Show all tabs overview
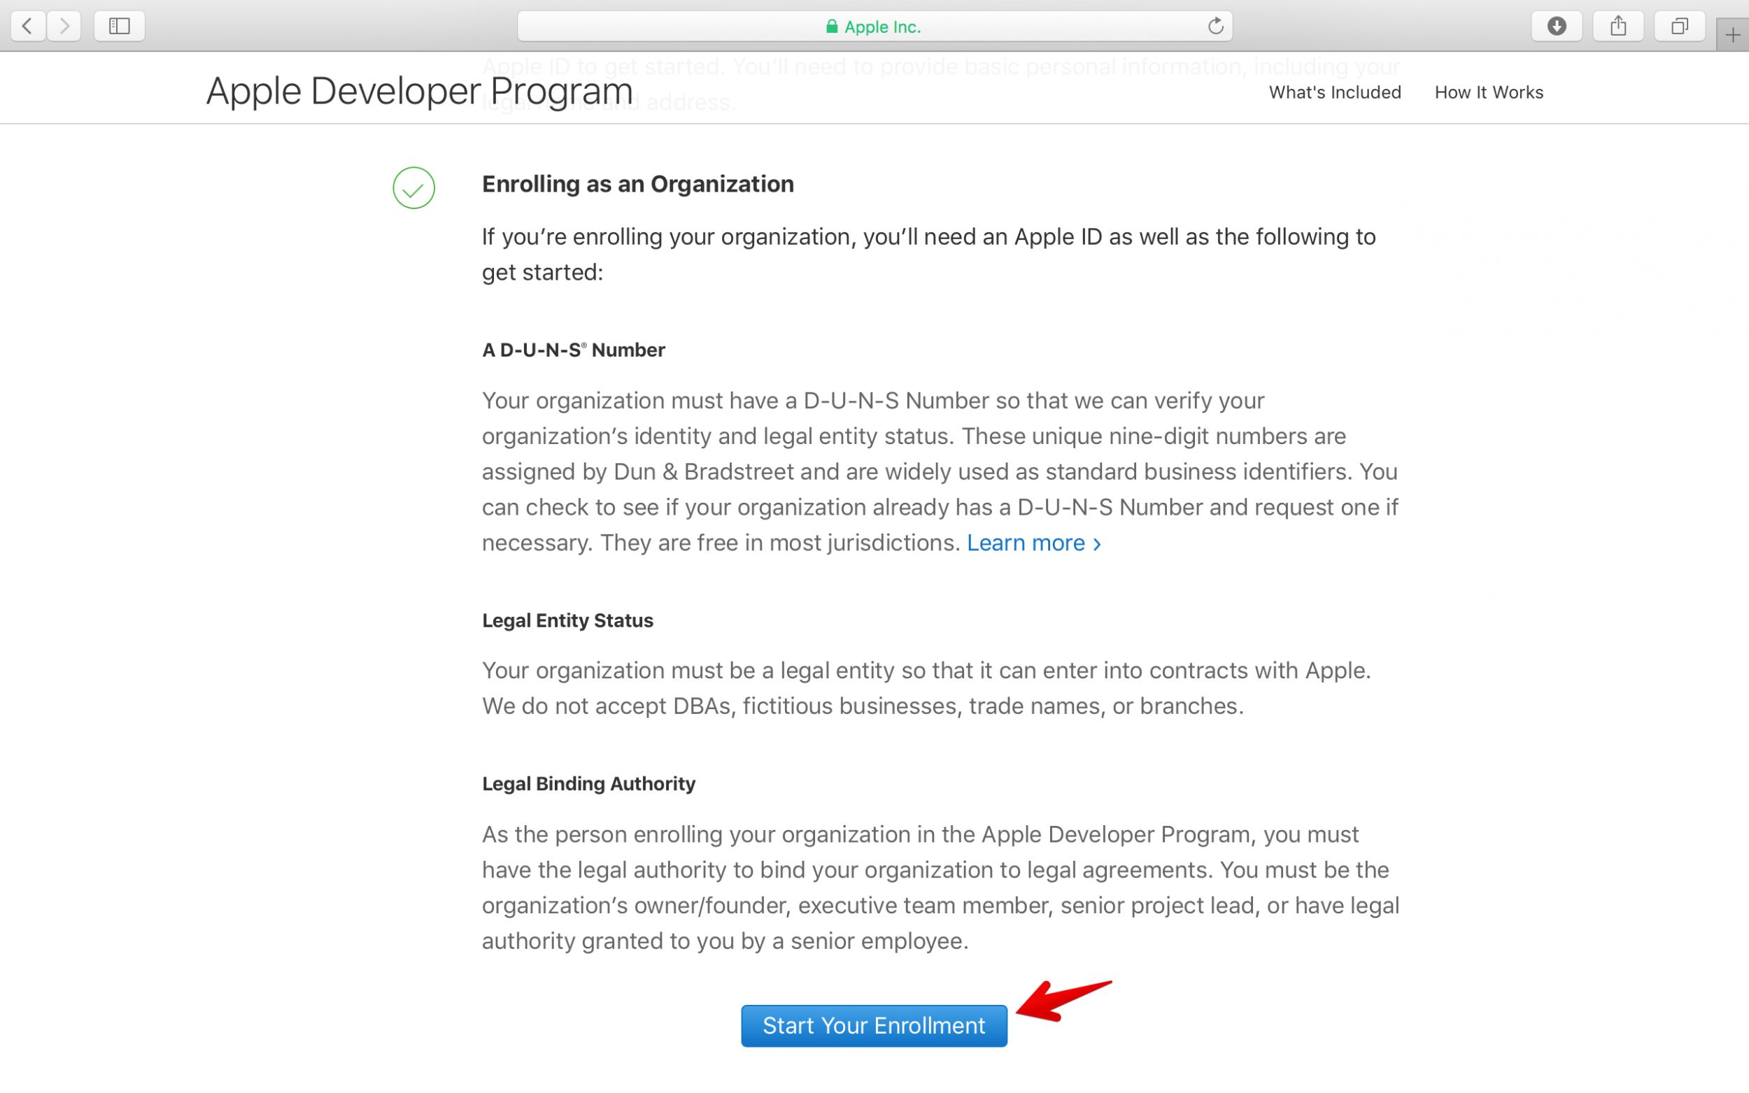Viewport: 1749px width, 1093px height. (x=1680, y=26)
